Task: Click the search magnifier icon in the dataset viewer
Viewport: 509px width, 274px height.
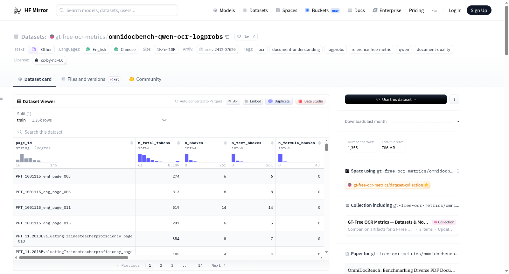Action: tap(19, 132)
